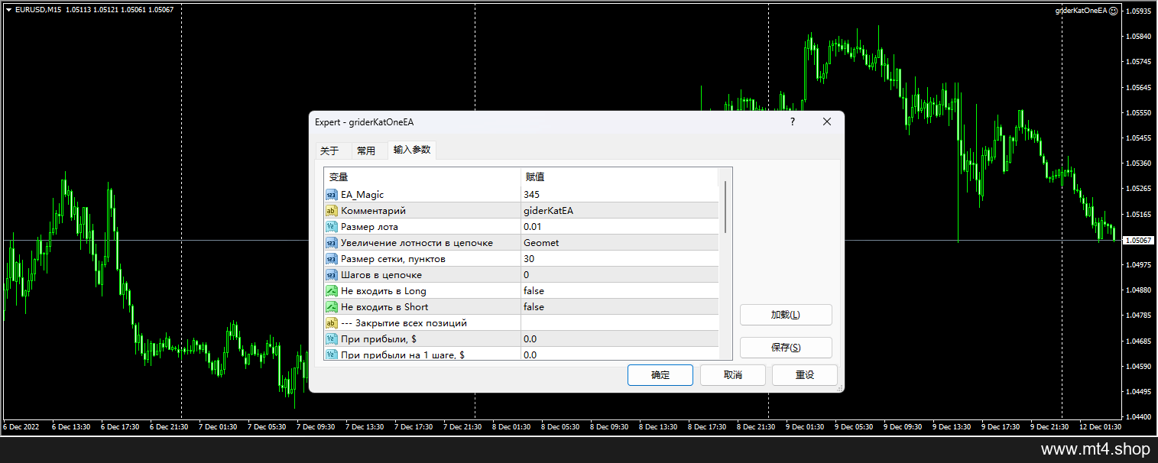Image resolution: width=1158 pixels, height=463 pixels.
Task: Cancel dialog with 取消 button
Action: click(733, 375)
